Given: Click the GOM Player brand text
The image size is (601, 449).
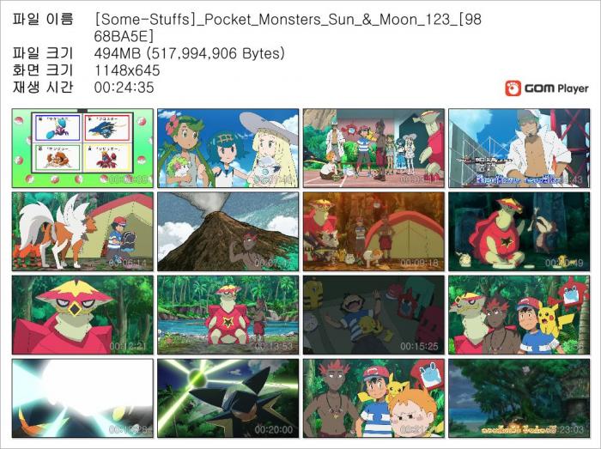Looking at the screenshot, I should click(556, 88).
